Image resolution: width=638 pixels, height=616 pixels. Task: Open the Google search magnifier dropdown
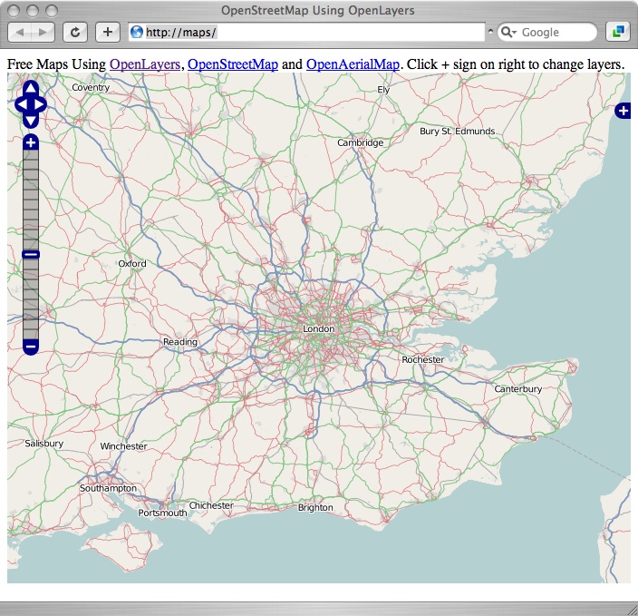508,32
